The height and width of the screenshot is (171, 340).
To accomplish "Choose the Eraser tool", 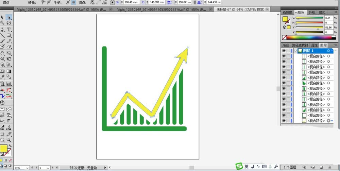I will point(9,47).
